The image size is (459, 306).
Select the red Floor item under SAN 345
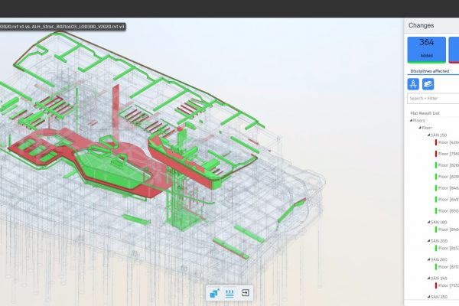pos(447,285)
